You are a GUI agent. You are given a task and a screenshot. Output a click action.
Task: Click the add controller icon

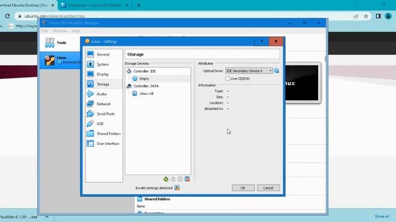pyautogui.click(x=166, y=179)
